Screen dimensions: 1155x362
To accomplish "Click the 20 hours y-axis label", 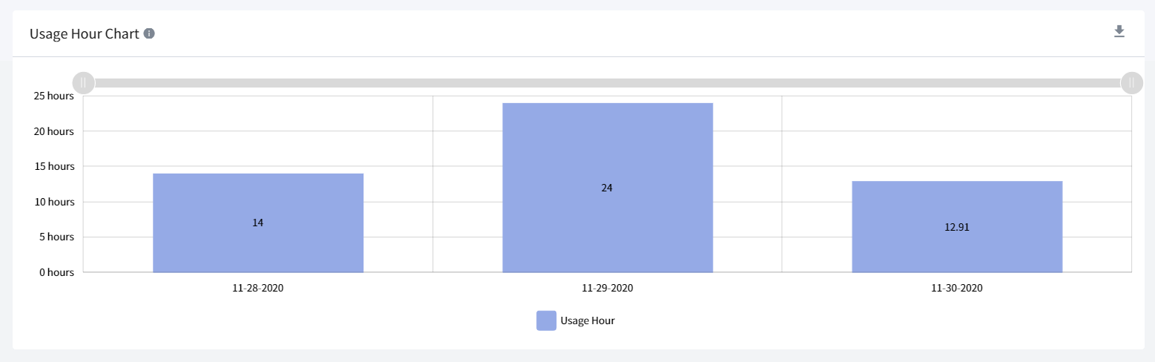I will coord(54,131).
